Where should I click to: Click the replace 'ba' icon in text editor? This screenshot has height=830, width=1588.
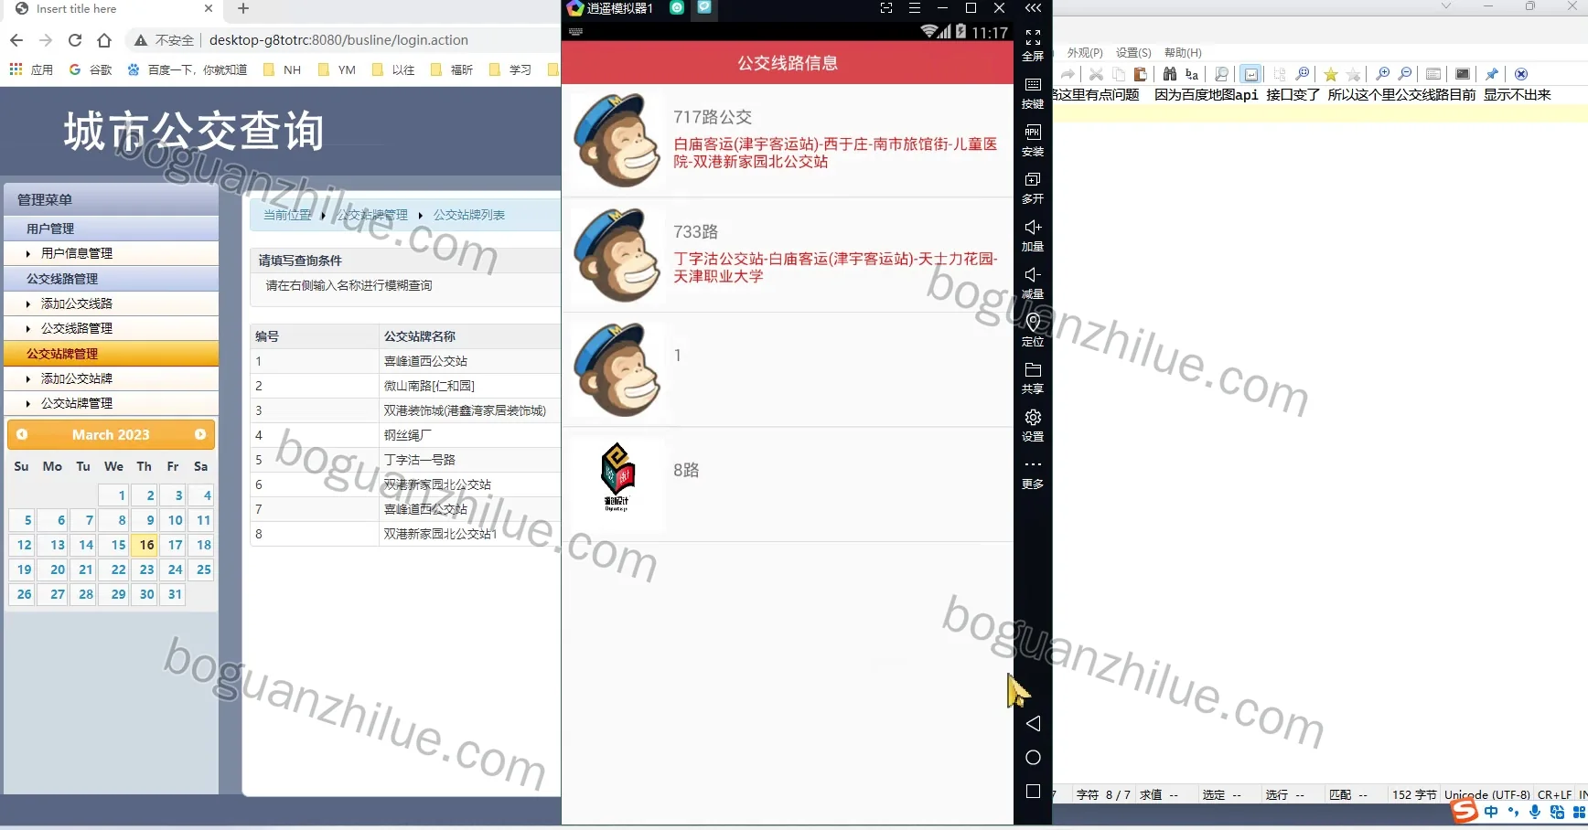coord(1192,74)
